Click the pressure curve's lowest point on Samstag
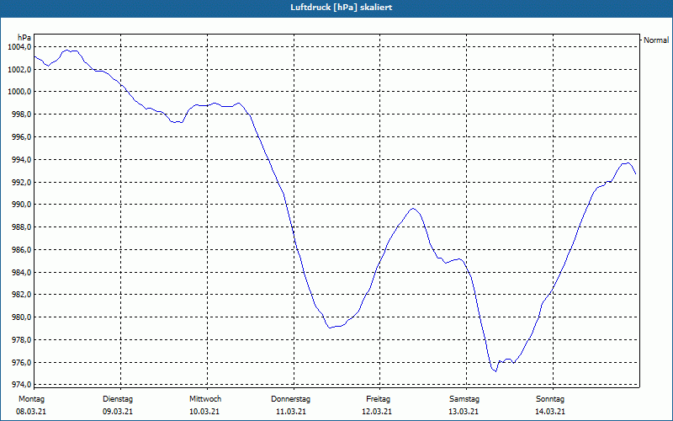The height and width of the screenshot is (421, 673). (495, 371)
